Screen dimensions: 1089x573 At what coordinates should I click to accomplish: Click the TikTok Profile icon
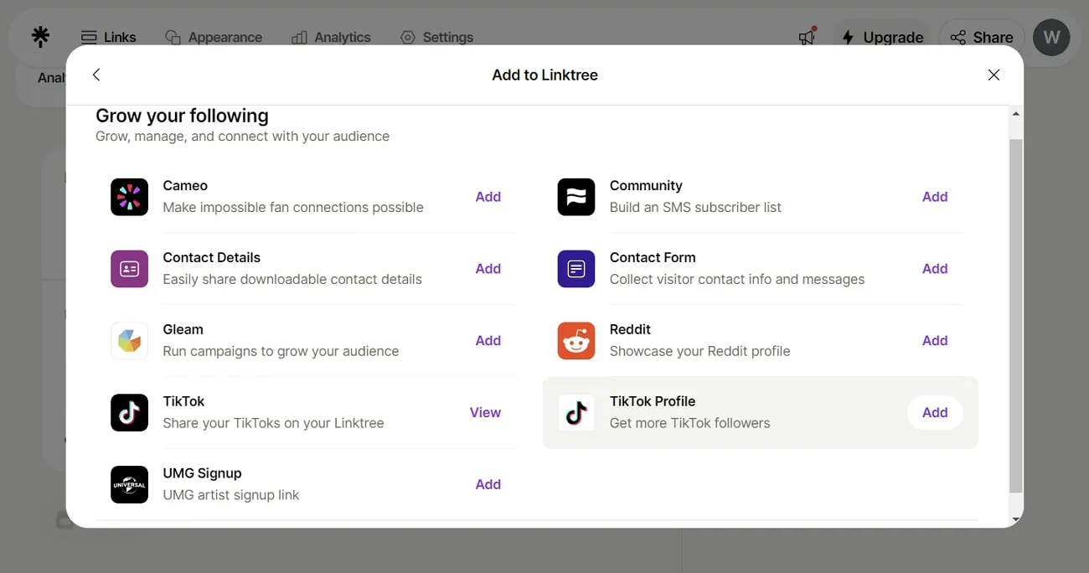[576, 413]
